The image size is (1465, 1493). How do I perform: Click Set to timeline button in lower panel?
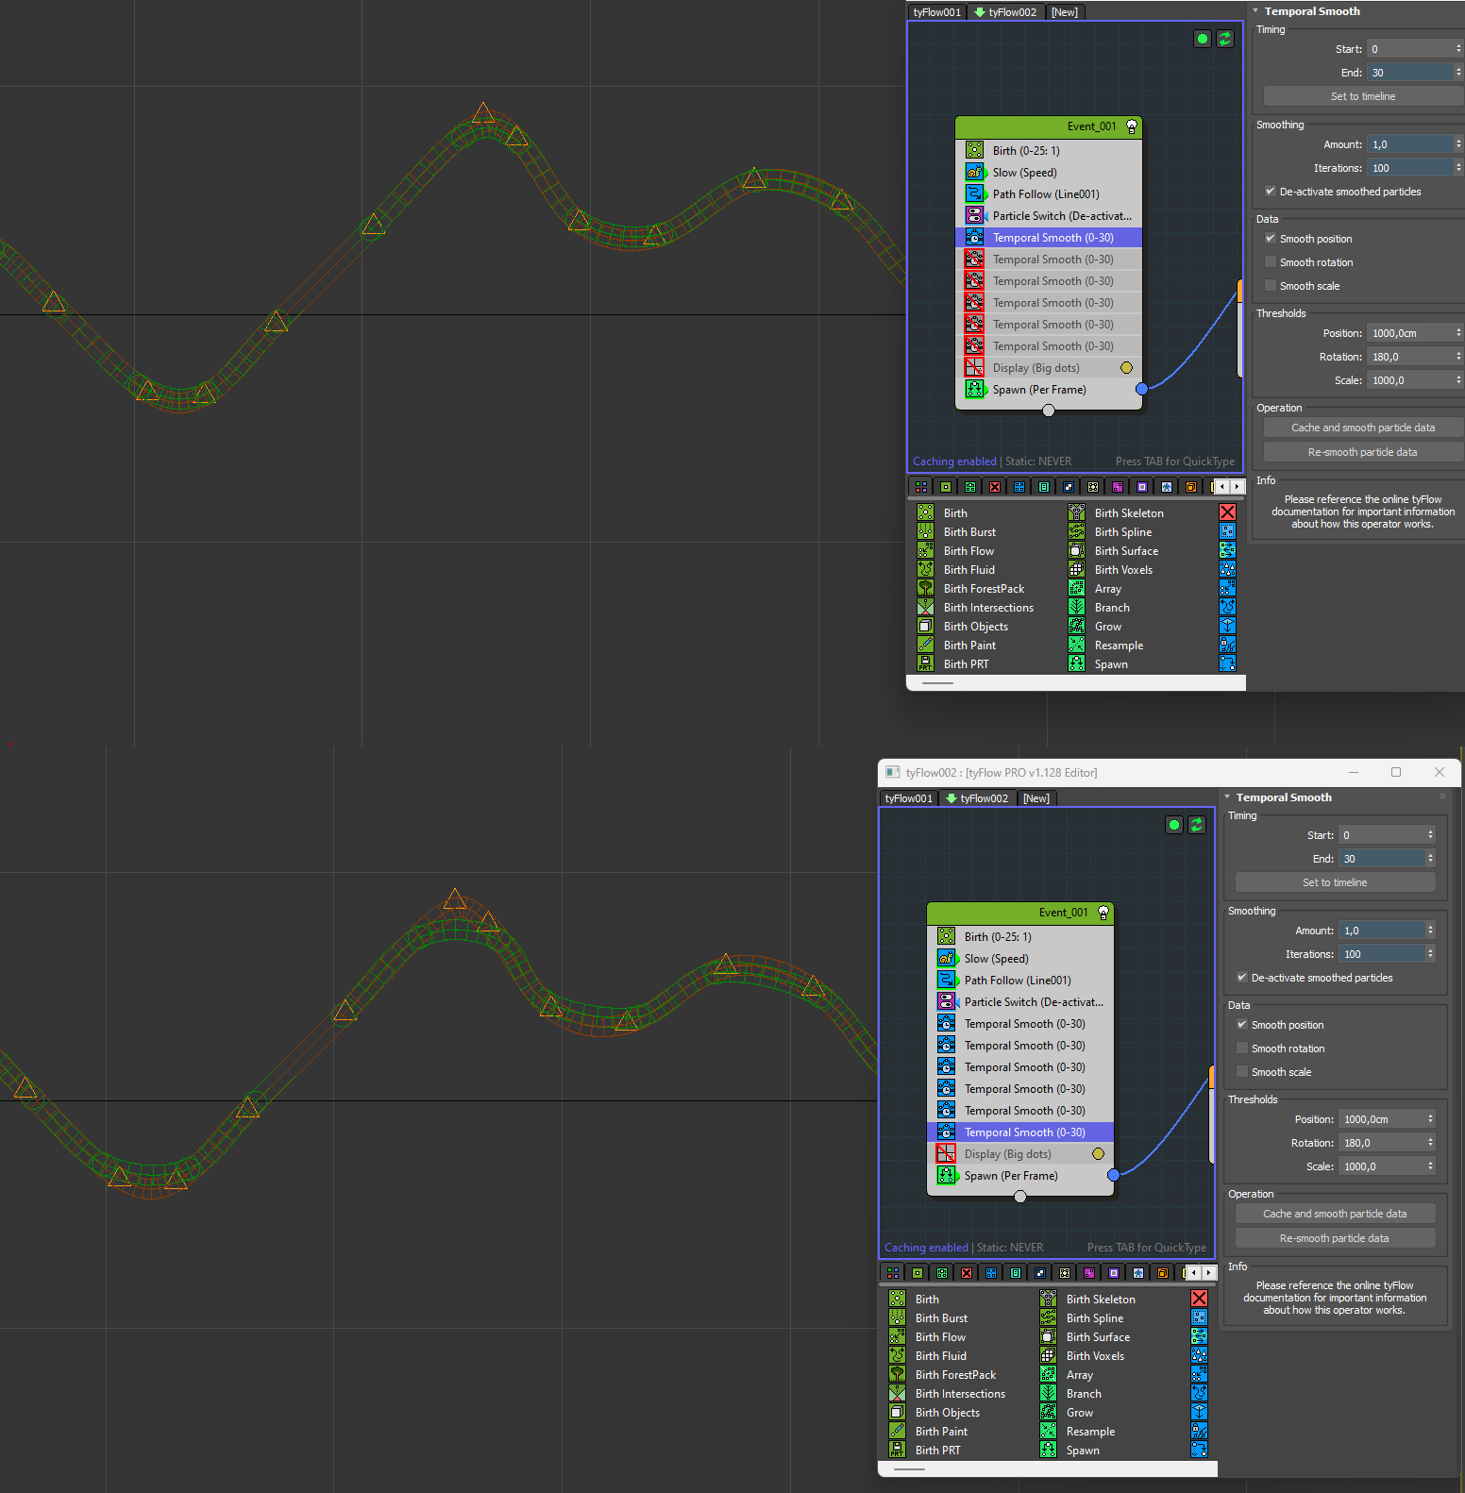coord(1335,882)
